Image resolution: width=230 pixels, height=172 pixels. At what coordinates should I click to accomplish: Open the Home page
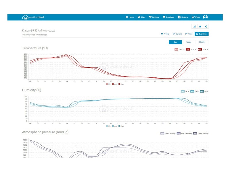coord(130,17)
